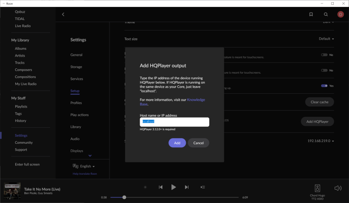Image resolution: width=349 pixels, height=203 pixels.
Task: Open the bookmark icon in top bar
Action: tap(311, 14)
